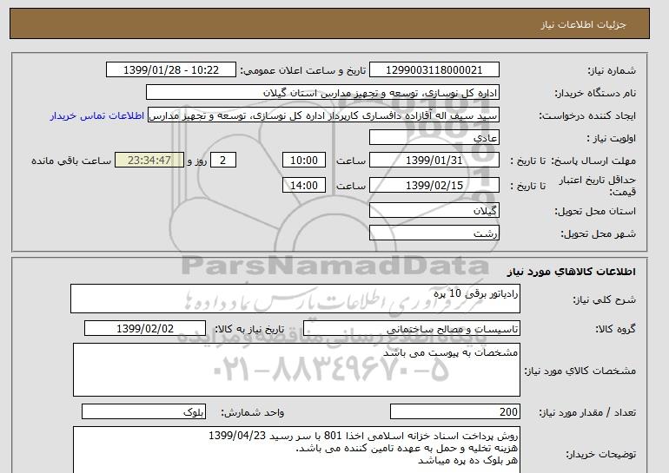Click the delivery province field گیلان

(x=434, y=211)
